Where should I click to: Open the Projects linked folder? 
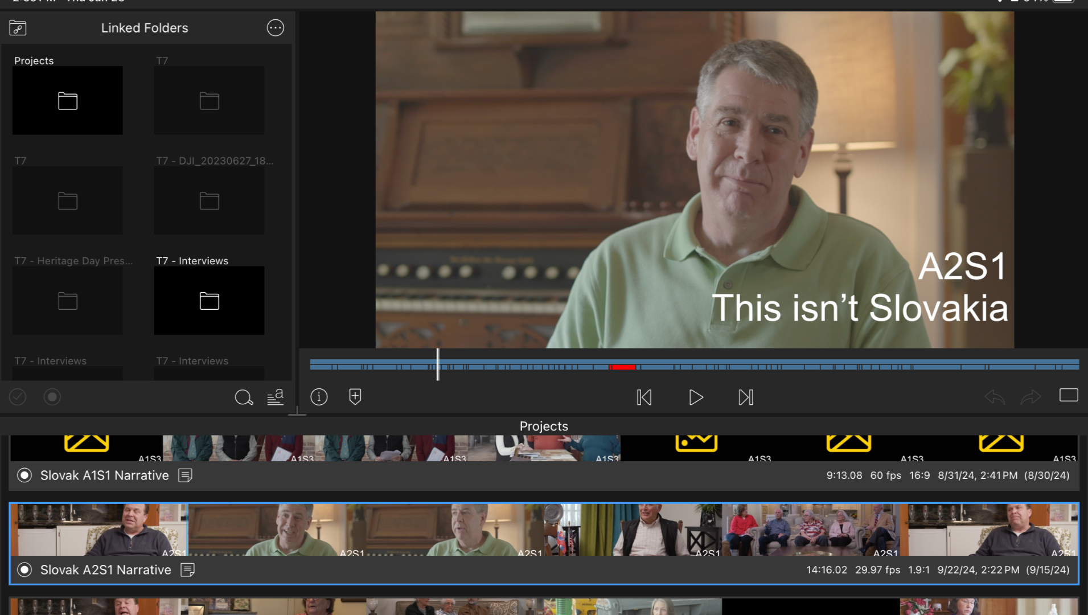click(x=68, y=101)
